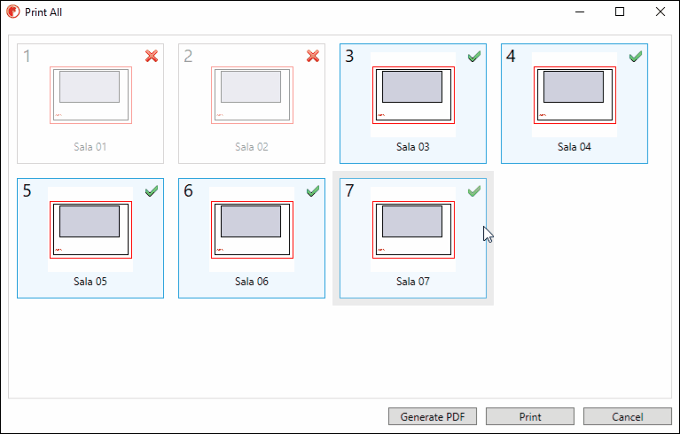Toggle the green checkmark on Sala 03
Image resolution: width=680 pixels, height=434 pixels.
(474, 57)
